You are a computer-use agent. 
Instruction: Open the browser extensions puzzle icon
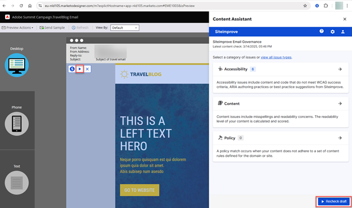coord(325,6)
